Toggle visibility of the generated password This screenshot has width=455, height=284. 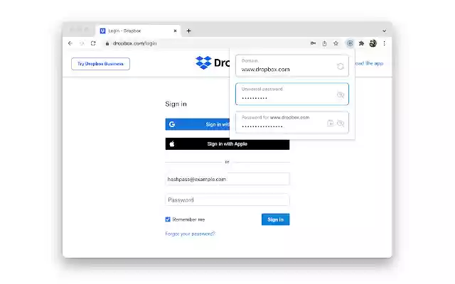341,124
